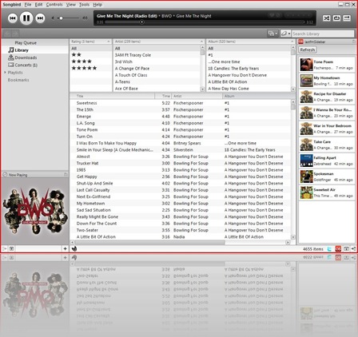This screenshot has height=337, width=358.
Task: Select Play Queue in the sidebar
Action: (x=26, y=42)
